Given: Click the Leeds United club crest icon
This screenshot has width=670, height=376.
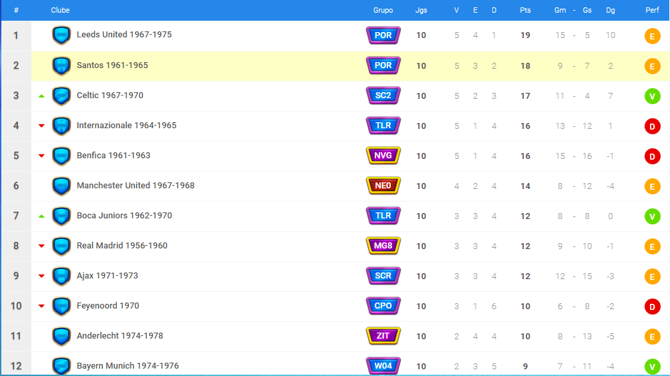Looking at the screenshot, I should [x=61, y=35].
